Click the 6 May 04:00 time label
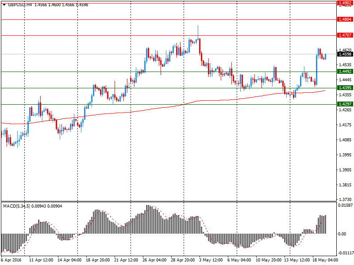The image size is (354, 265). 239,260
